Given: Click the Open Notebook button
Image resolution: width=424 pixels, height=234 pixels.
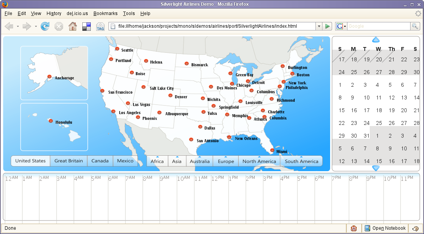Looking at the screenshot, I should 386,228.
